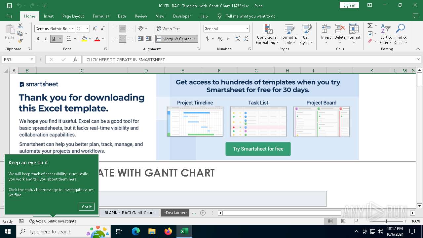Open Microsoft Edge from the taskbar
The image size is (423, 238).
(136, 231)
